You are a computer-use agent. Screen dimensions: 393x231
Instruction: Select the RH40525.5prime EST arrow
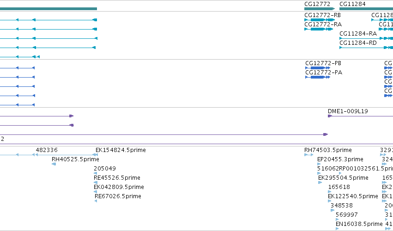54,164
